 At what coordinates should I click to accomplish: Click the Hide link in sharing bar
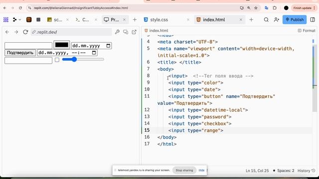[201, 170]
